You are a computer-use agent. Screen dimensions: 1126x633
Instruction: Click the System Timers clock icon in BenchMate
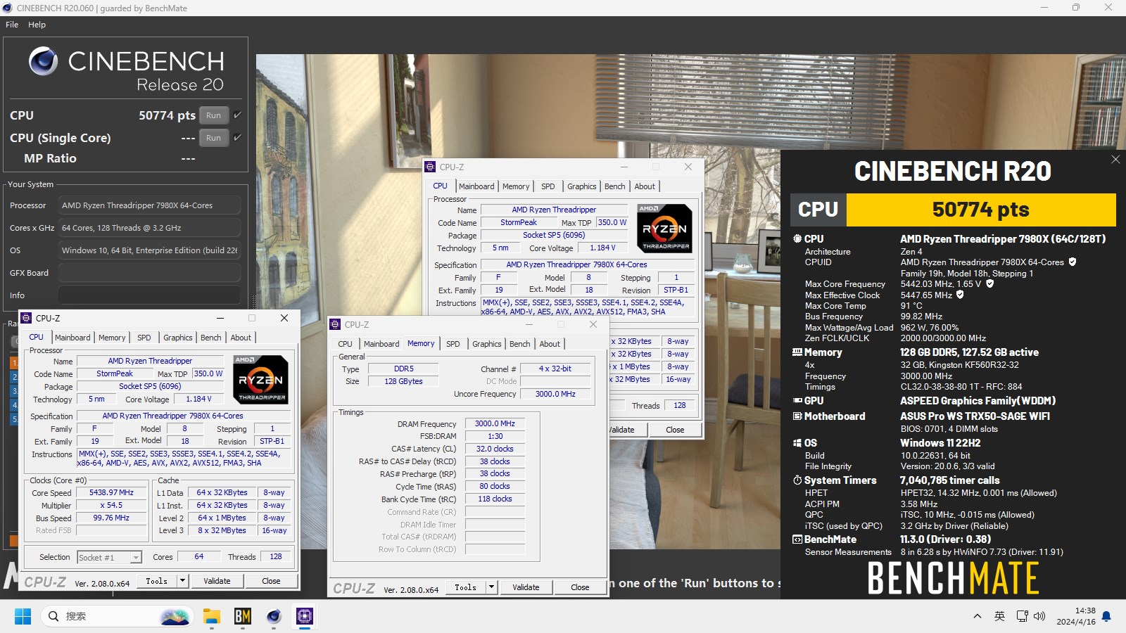797,480
